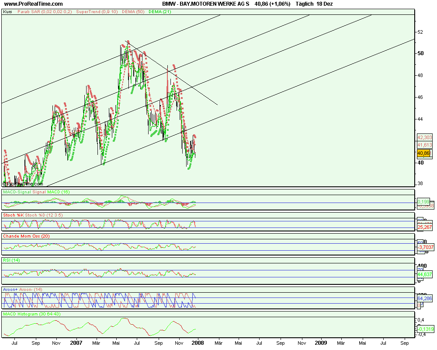Select the MACD-Signal label

tap(17, 192)
